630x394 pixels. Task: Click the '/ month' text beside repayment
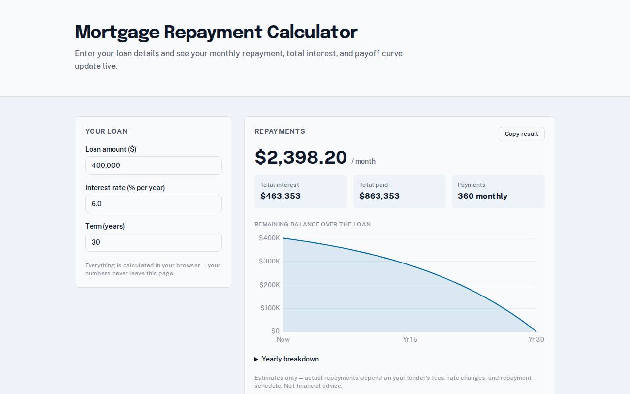coord(363,161)
